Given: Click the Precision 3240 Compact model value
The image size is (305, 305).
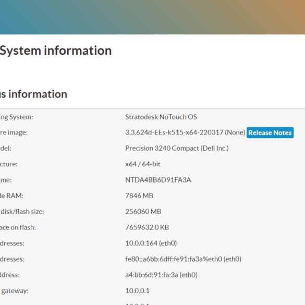Looking at the screenshot, I should tap(177, 148).
